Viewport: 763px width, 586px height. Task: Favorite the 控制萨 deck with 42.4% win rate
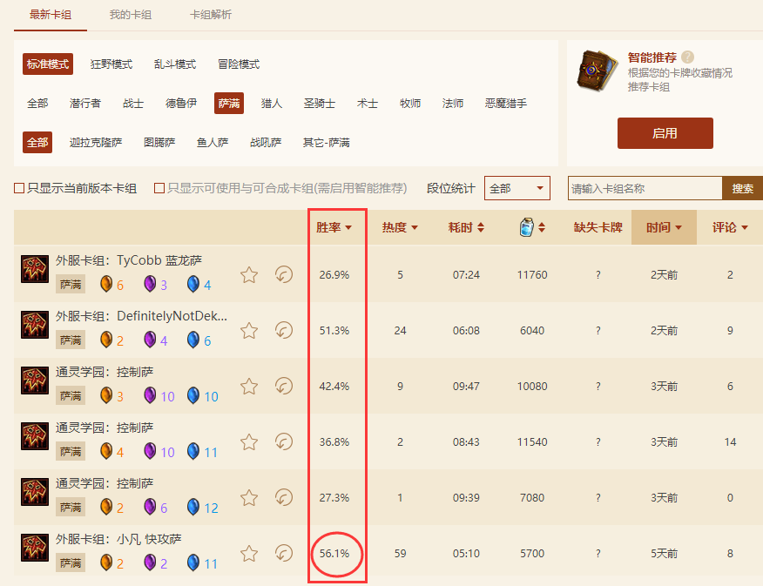pyautogui.click(x=249, y=387)
